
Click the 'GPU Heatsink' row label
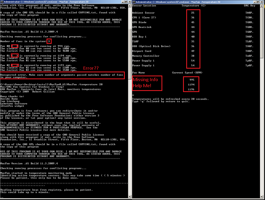[142, 27]
